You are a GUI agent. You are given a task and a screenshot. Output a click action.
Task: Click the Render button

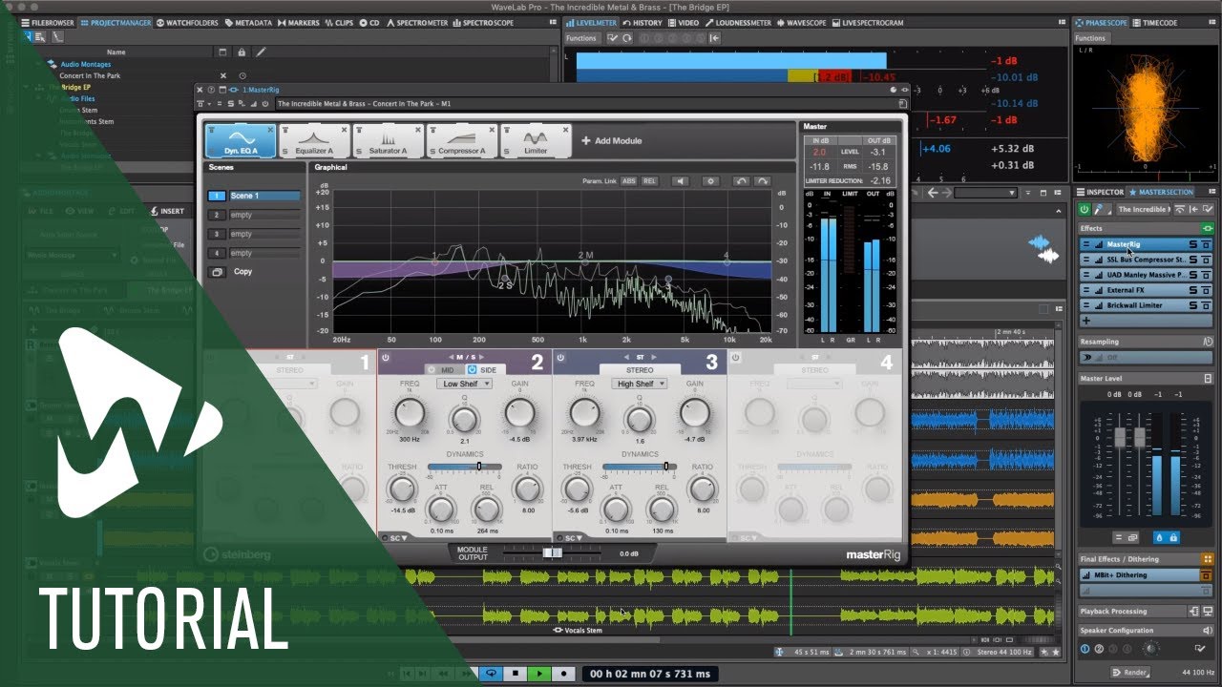[x=1128, y=672]
